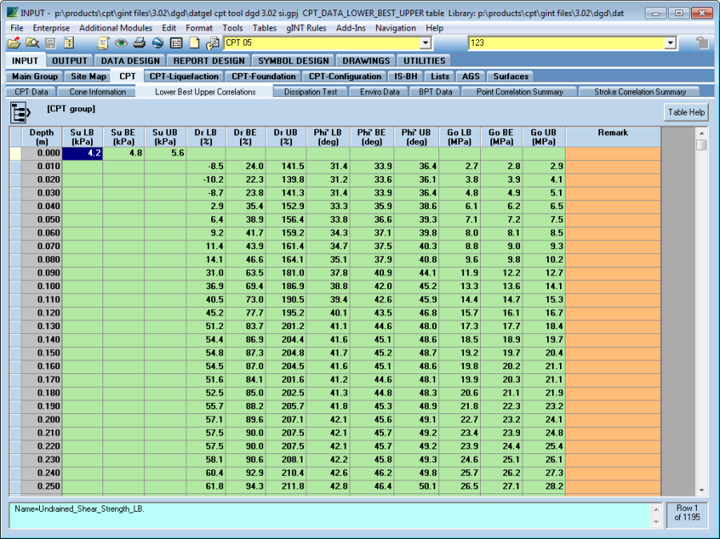The height and width of the screenshot is (539, 720).
Task: Click the table's vertical scrollbar down arrow
Action: [701, 489]
